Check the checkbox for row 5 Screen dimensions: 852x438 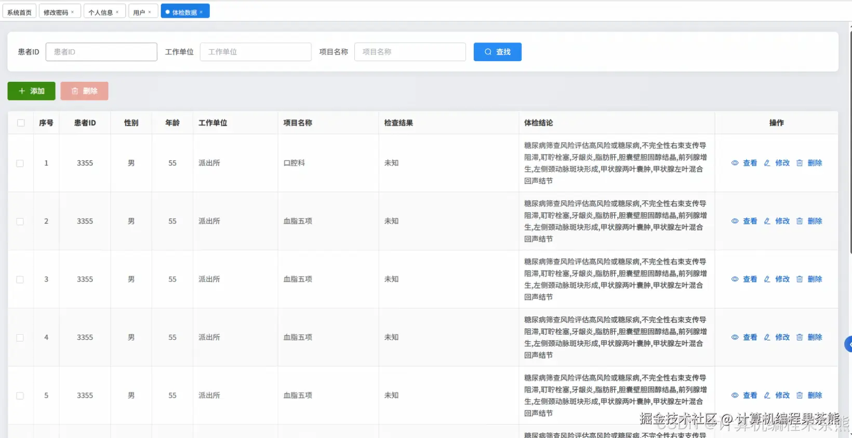(x=20, y=395)
